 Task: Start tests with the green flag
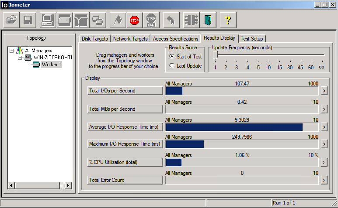[x=118, y=20]
